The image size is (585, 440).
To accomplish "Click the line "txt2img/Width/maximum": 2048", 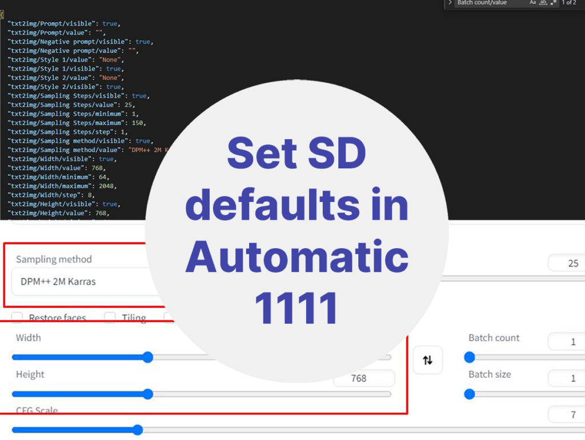I will pyautogui.click(x=62, y=186).
